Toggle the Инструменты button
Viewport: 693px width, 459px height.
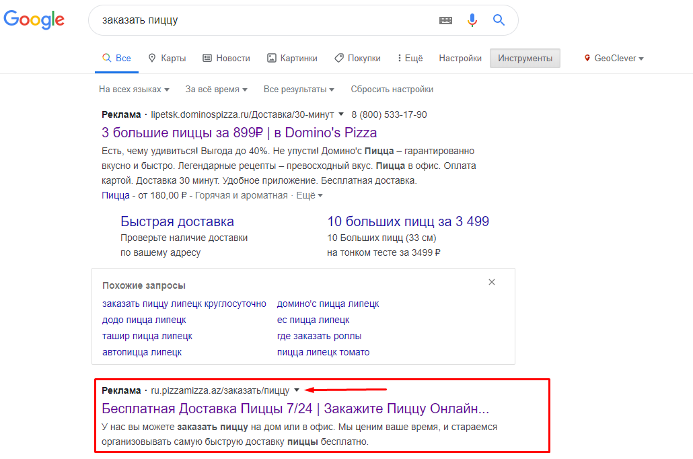click(x=525, y=59)
